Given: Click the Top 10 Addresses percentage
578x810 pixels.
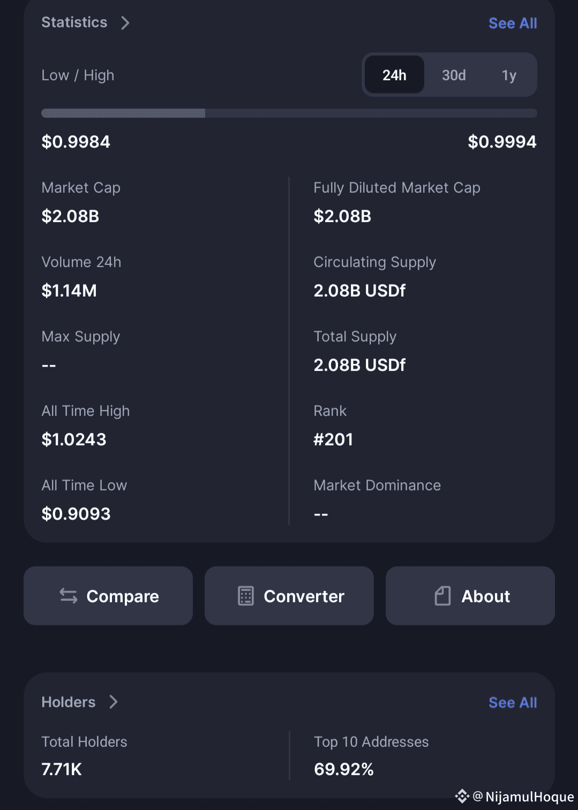Looking at the screenshot, I should click(x=344, y=769).
